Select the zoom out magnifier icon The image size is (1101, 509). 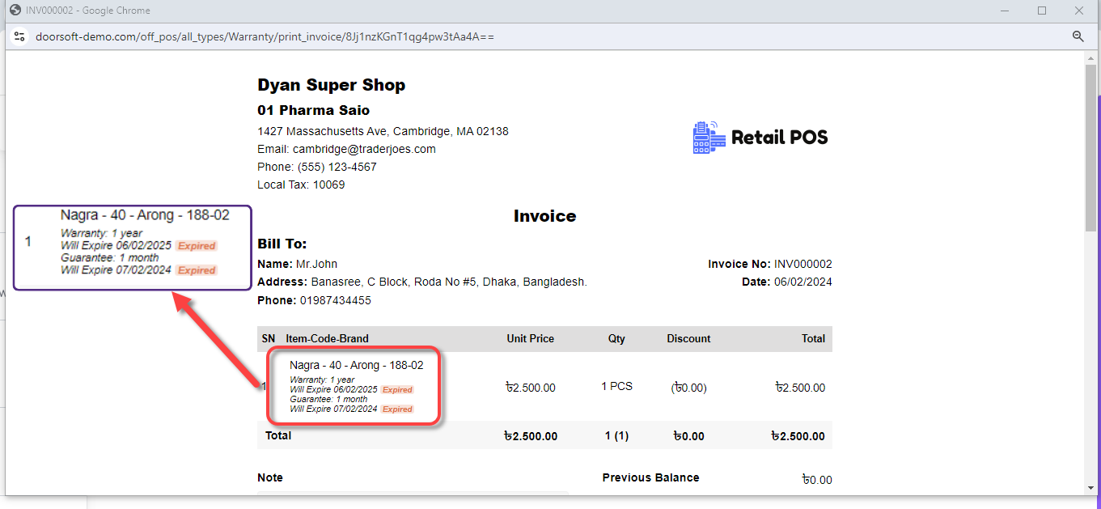click(1078, 36)
